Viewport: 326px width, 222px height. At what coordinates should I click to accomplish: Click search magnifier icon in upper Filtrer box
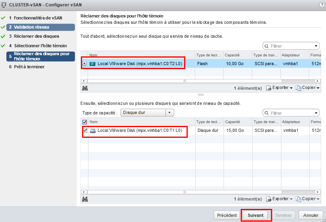tap(267, 46)
